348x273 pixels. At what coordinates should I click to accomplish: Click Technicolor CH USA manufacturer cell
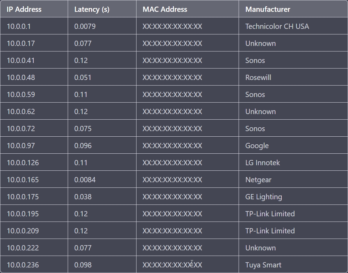coord(277,26)
